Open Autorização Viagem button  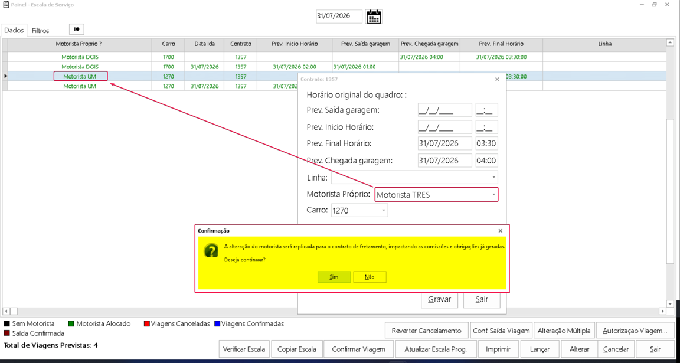635,331
